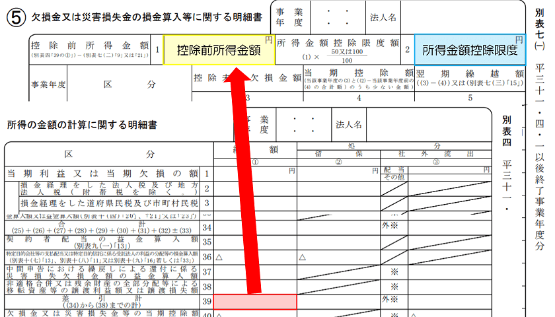This screenshot has width=555, height=317.
Task: Click row label 契約者配当の益金算入額
Action: pyautogui.click(x=102, y=242)
